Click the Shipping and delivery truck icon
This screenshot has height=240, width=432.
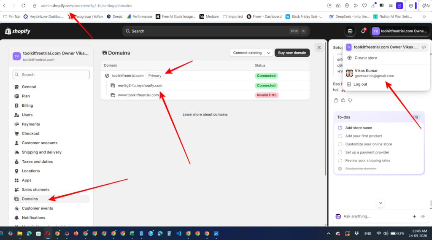pos(16,152)
